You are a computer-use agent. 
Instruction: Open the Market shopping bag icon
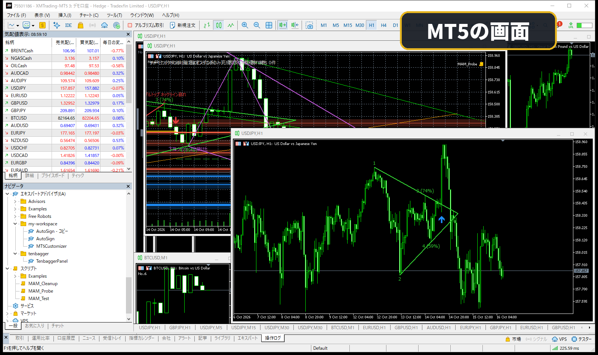(x=80, y=25)
